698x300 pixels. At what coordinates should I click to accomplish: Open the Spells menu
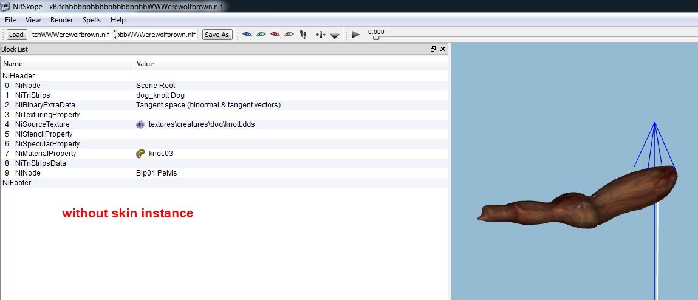(92, 20)
